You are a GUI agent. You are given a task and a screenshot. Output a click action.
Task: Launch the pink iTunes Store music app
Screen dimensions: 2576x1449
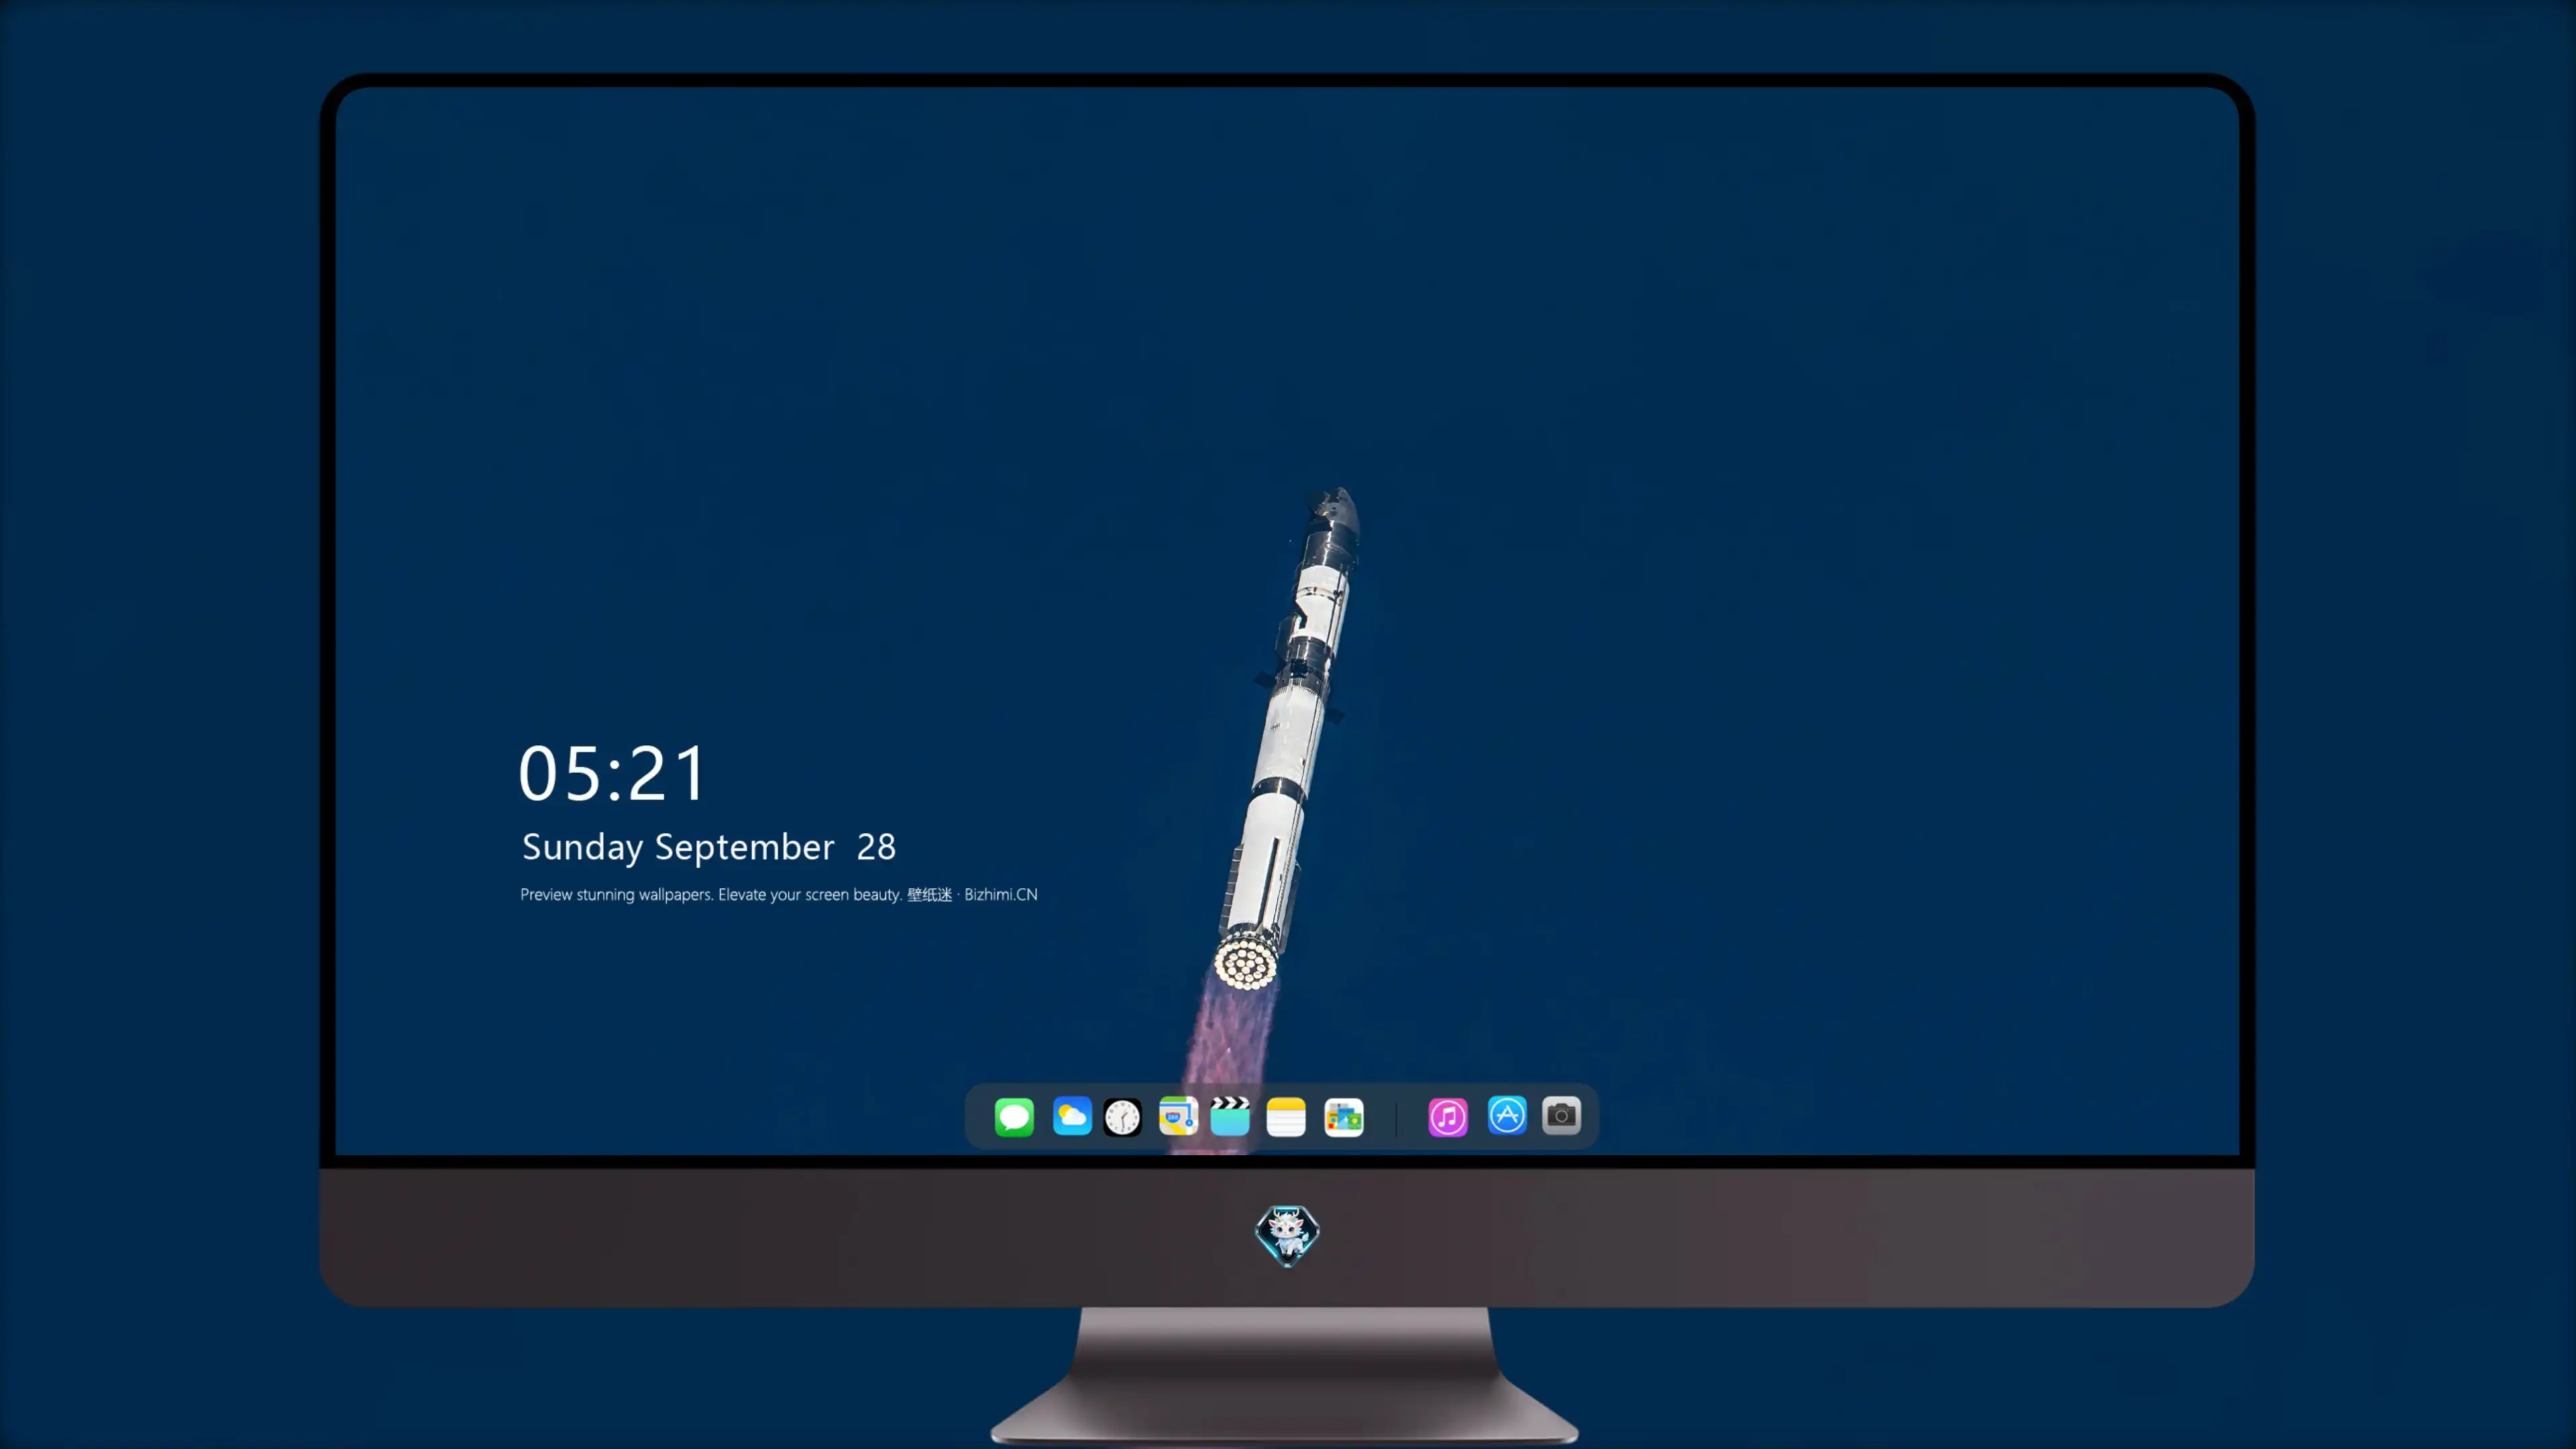1448,1117
